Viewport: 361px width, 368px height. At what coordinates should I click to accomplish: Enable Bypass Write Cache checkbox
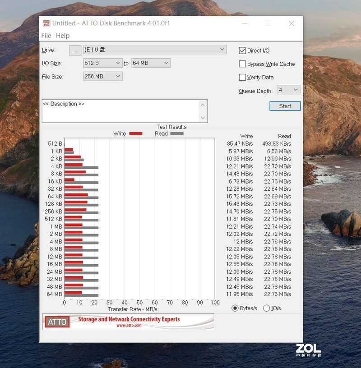click(243, 64)
